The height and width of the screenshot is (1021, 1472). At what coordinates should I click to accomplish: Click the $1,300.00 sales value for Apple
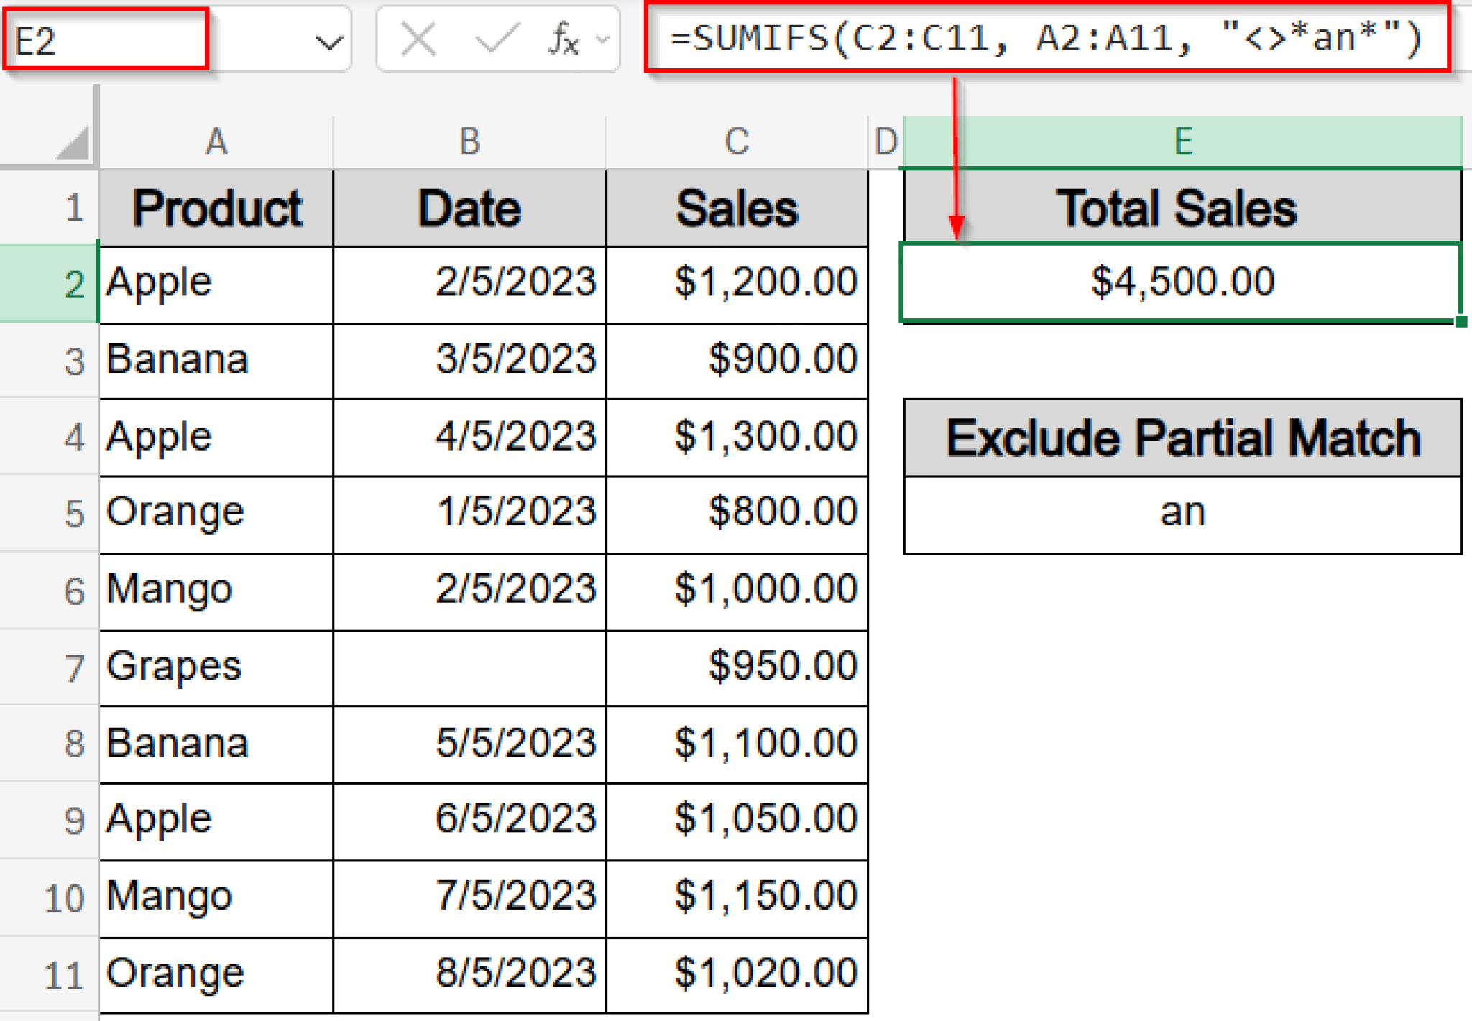(765, 436)
